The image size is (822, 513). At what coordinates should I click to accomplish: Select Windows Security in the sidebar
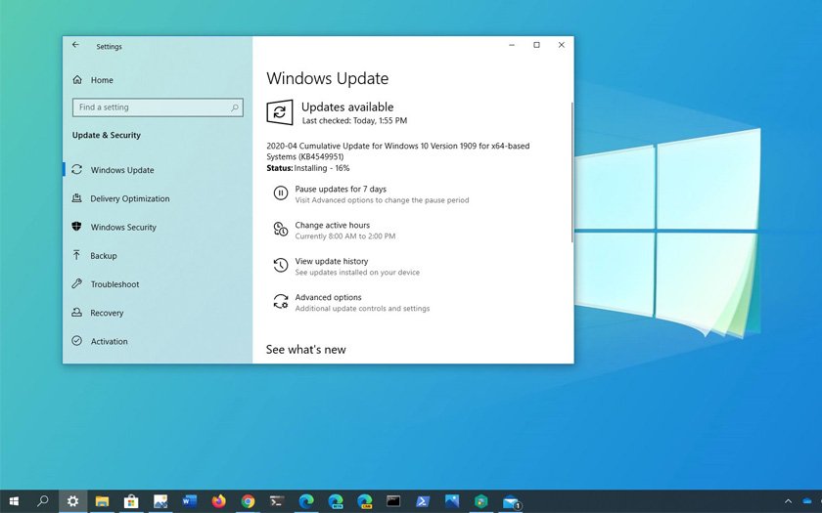click(x=123, y=228)
